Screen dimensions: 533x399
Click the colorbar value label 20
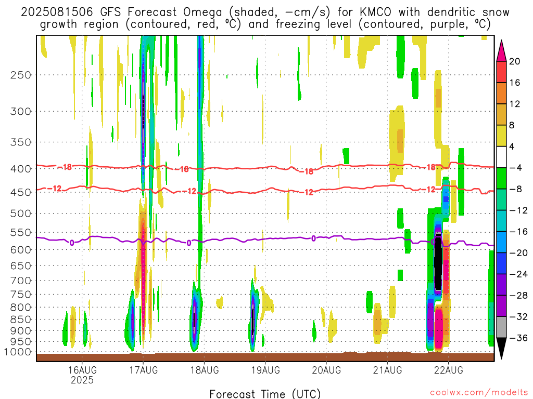[x=514, y=61]
